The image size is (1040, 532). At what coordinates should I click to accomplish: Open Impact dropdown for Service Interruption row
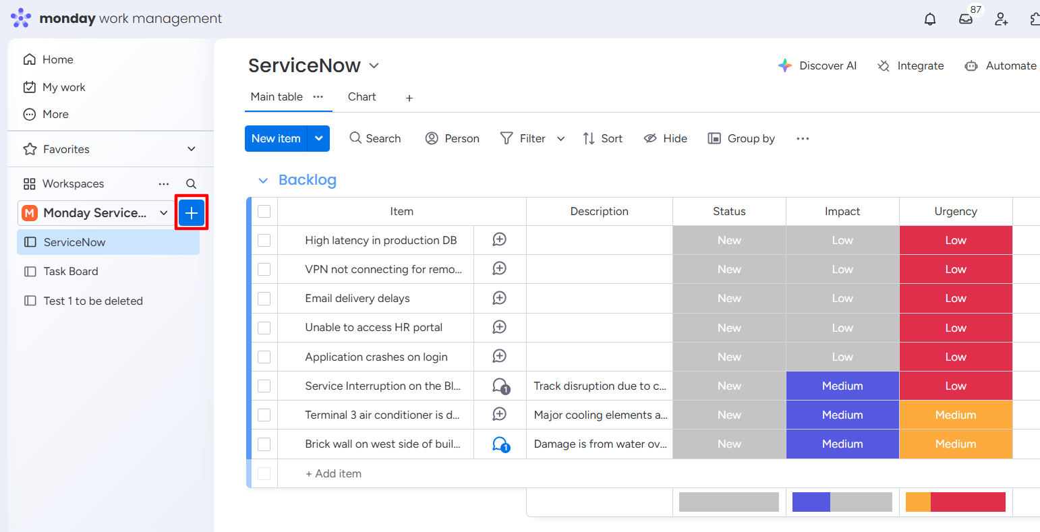pyautogui.click(x=843, y=386)
